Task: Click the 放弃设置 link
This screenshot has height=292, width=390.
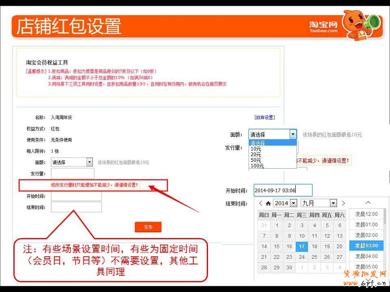Action: tap(264, 118)
